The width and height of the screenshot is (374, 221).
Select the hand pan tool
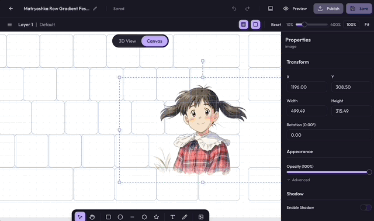(x=92, y=217)
